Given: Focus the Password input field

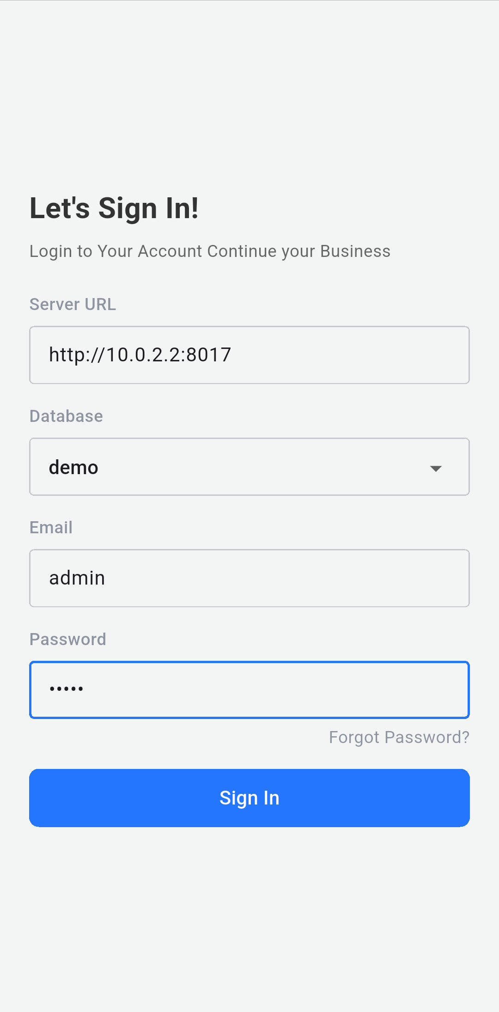Looking at the screenshot, I should (x=249, y=690).
